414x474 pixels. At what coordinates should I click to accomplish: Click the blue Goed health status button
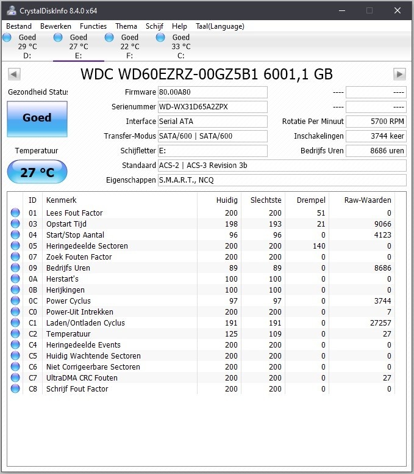(37, 119)
